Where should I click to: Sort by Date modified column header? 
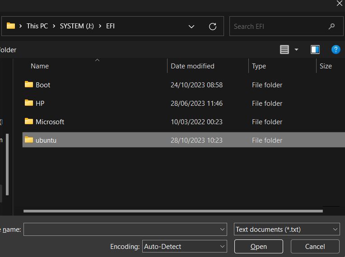coord(192,66)
